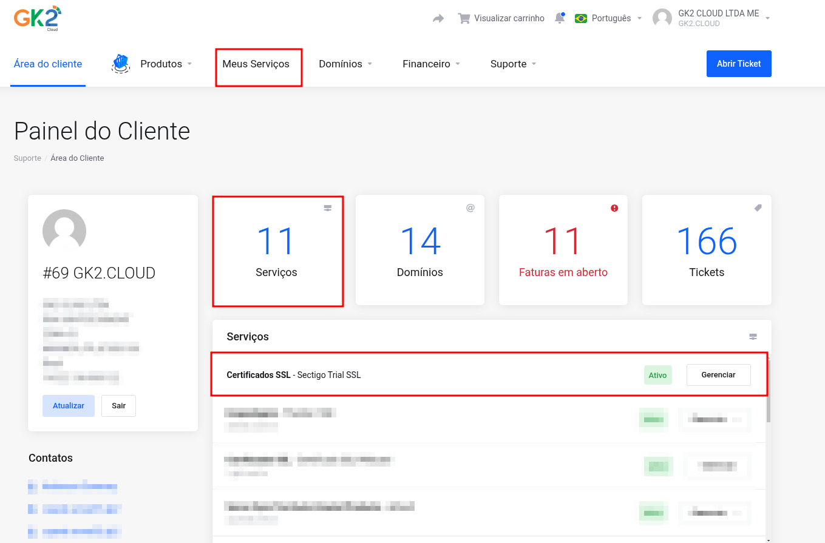Expand the GK2 CLOUD LTDA ME account menu
This screenshot has width=825, height=543.
click(x=718, y=18)
